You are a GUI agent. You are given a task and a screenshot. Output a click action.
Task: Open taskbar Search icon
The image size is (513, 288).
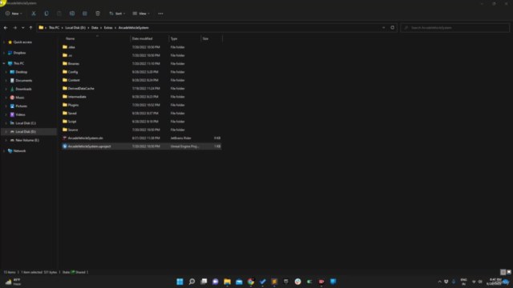[x=192, y=282]
